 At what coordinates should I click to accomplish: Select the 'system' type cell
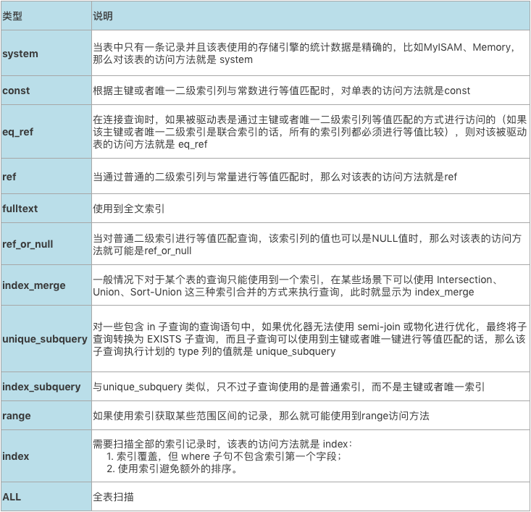pyautogui.click(x=46, y=53)
